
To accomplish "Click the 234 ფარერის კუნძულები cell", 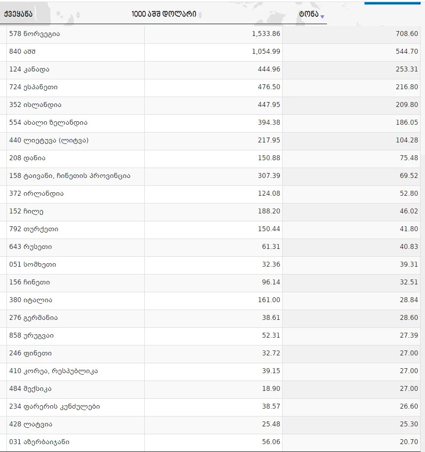I will click(x=55, y=407).
